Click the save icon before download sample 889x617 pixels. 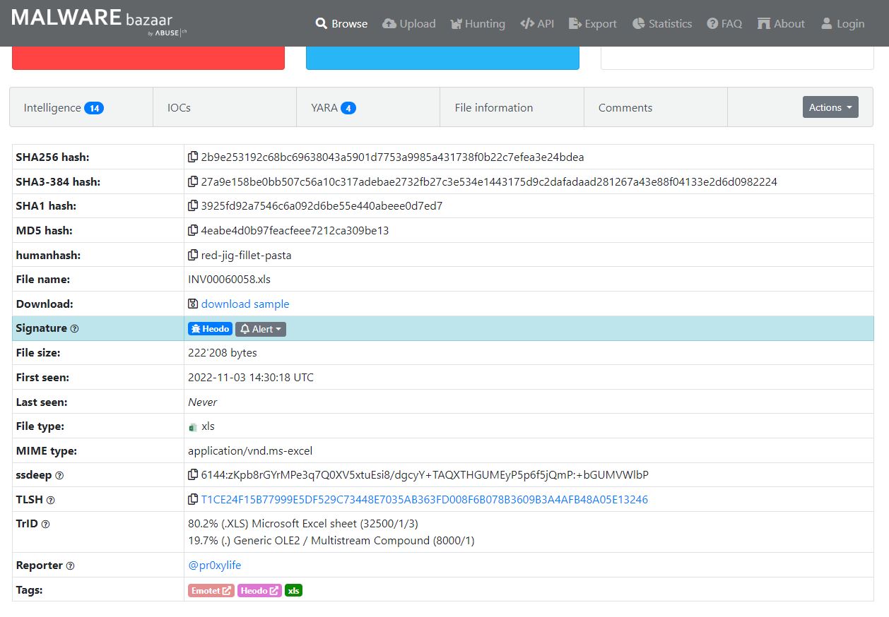pos(193,304)
